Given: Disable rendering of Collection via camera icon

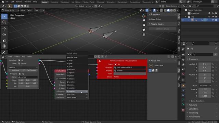Looking at the screenshot, I should click(x=216, y=13).
